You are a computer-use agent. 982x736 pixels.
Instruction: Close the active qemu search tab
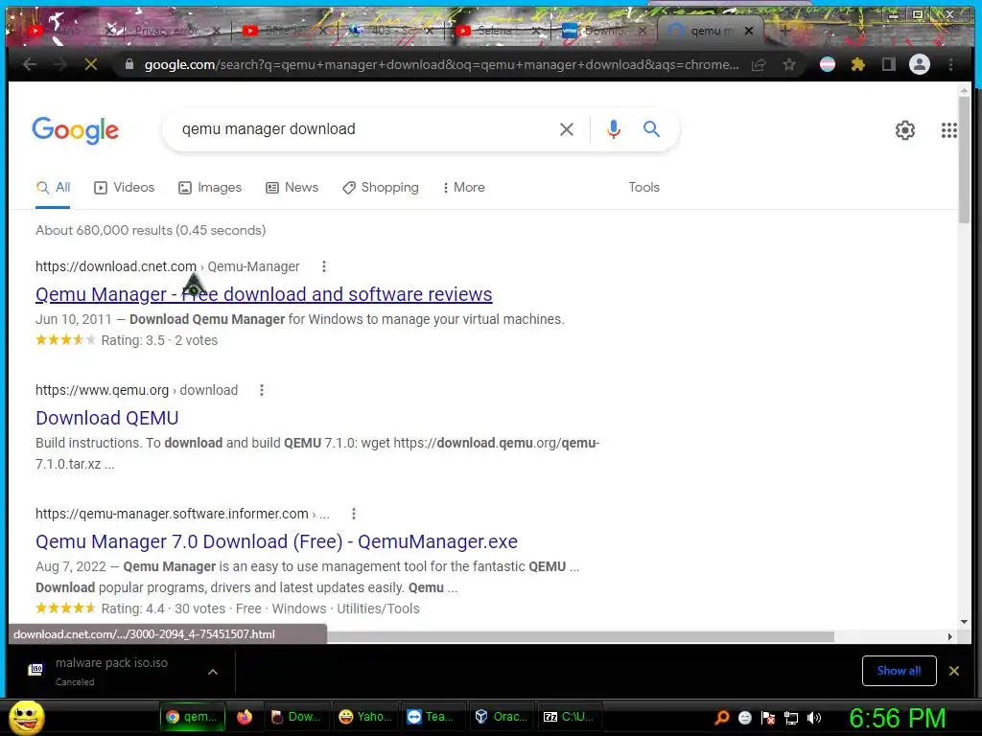point(748,30)
